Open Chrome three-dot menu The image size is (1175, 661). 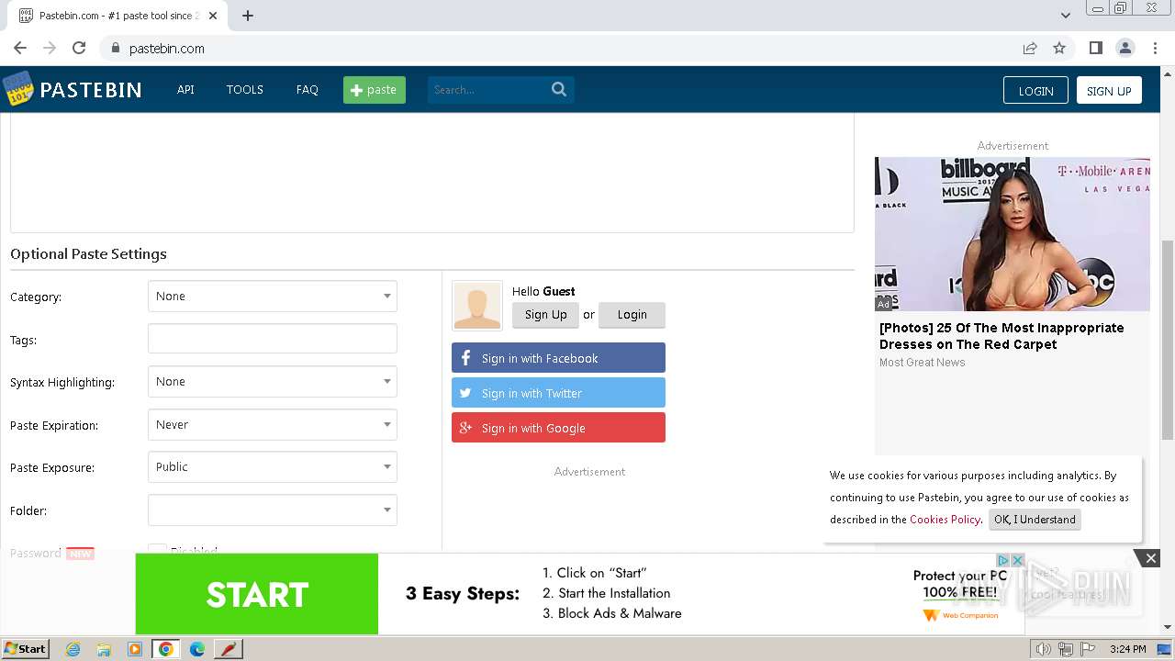click(1154, 48)
